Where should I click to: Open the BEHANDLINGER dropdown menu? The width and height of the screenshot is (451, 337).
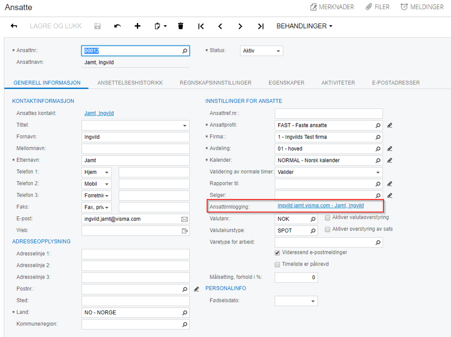click(x=304, y=26)
